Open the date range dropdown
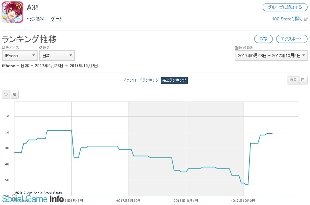Viewport: 310px width, 205px height. [271, 56]
